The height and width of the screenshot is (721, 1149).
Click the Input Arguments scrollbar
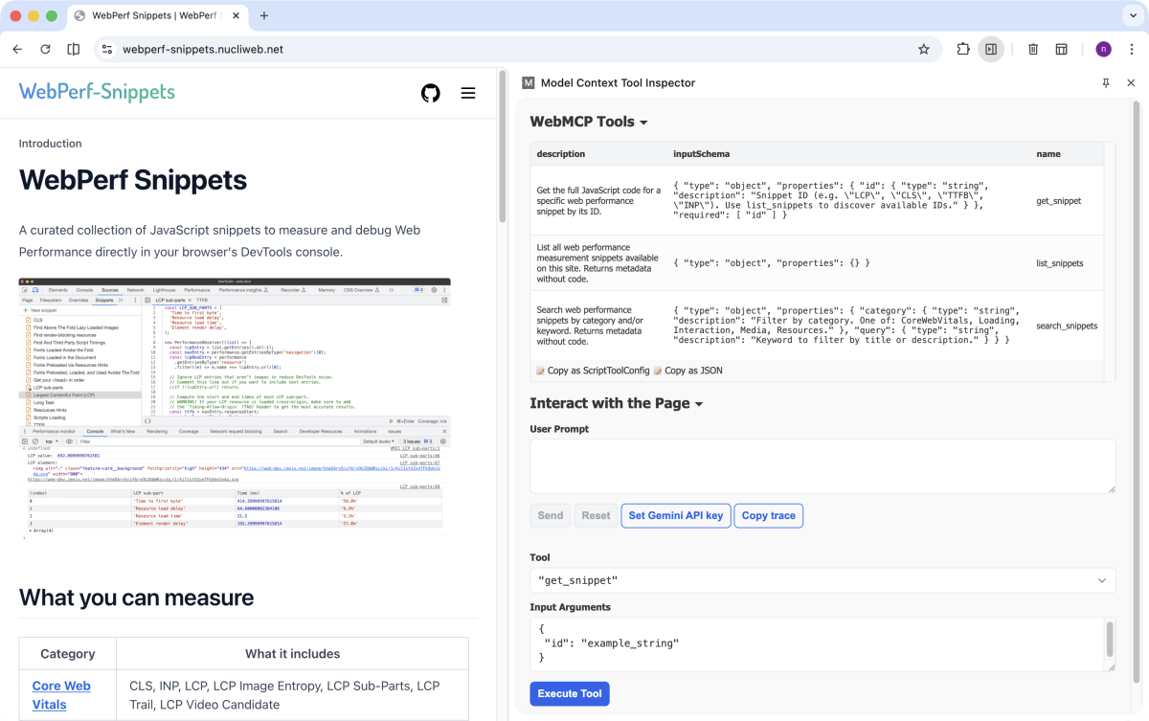coord(1110,640)
